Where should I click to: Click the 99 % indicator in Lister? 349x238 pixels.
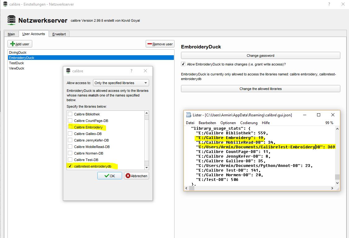[329, 123]
